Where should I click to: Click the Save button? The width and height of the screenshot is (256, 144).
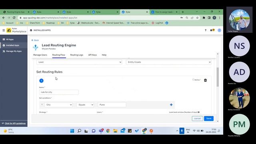(x=209, y=118)
